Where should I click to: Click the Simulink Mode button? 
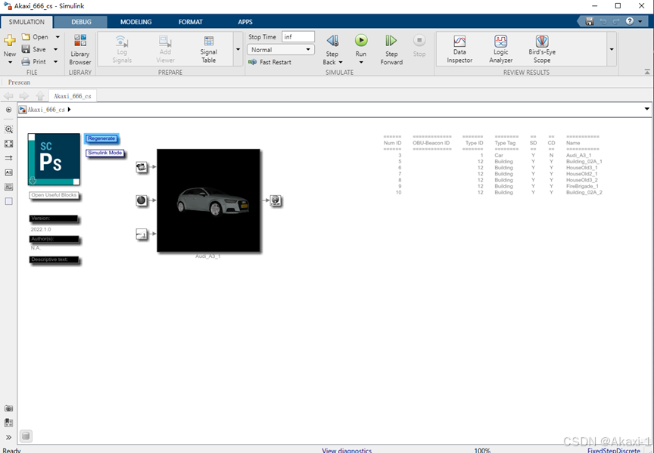(x=105, y=153)
